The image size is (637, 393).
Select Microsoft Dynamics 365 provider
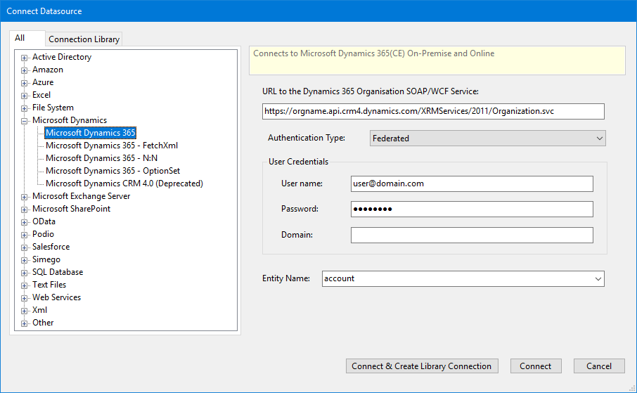click(x=90, y=133)
